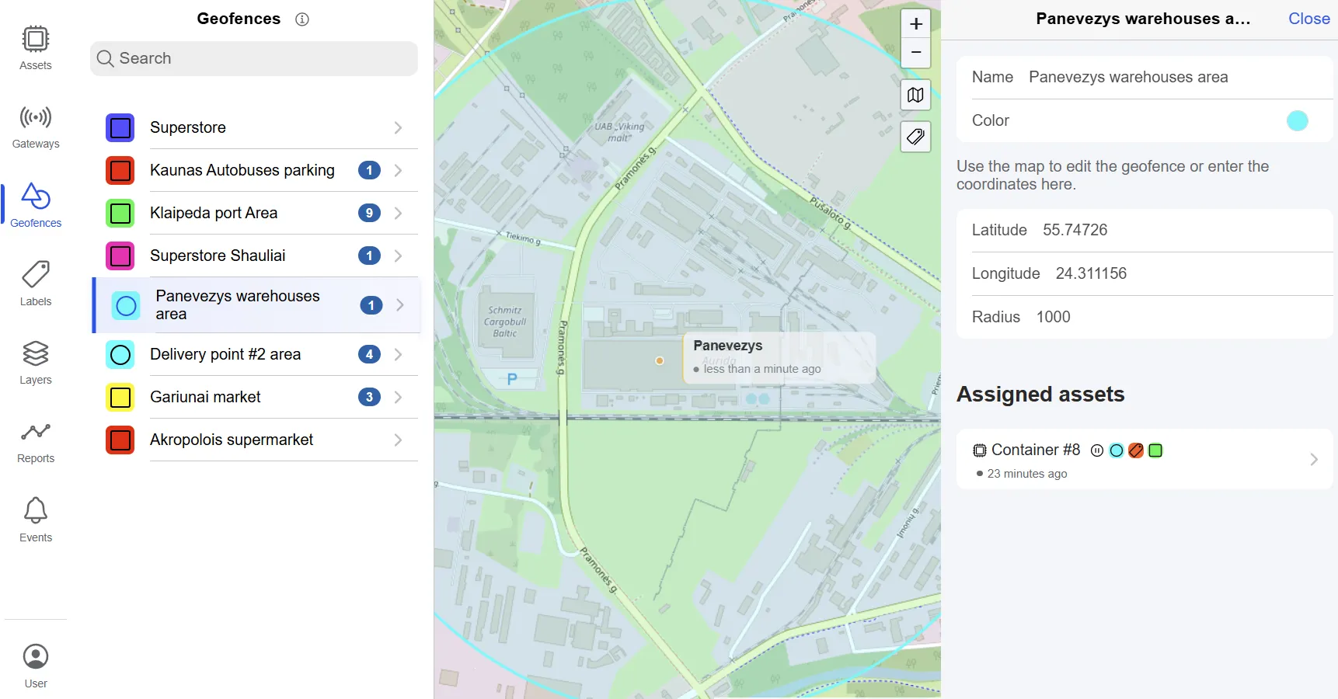The image size is (1338, 699).
Task: Open the Assets section
Action: 36,48
